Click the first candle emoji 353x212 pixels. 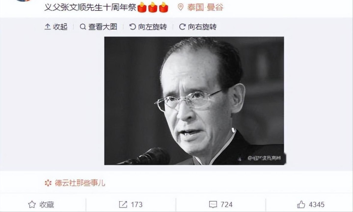tap(142, 7)
